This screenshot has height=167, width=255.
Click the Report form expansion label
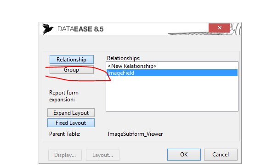(64, 96)
